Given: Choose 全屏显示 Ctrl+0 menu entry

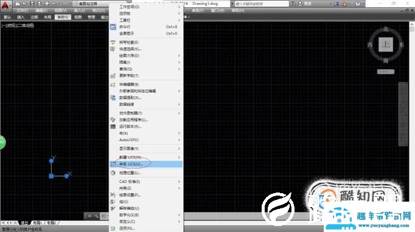Looking at the screenshot, I should [146, 33].
